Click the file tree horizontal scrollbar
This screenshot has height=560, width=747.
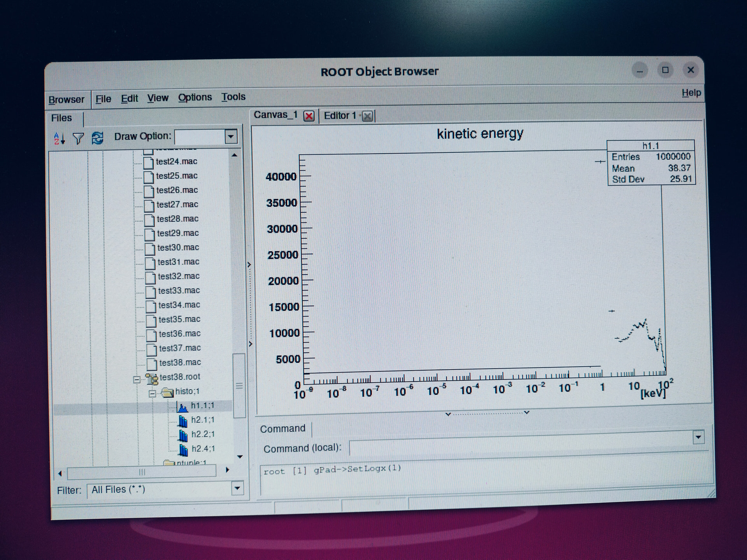[x=142, y=472]
